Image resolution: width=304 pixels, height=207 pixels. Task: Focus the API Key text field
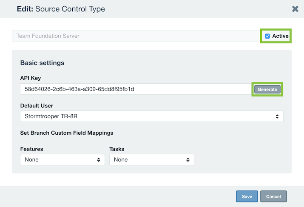point(136,89)
